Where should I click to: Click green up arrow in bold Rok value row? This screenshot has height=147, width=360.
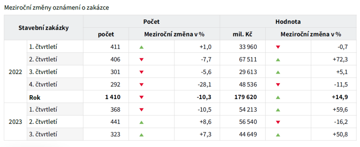pos(278,97)
